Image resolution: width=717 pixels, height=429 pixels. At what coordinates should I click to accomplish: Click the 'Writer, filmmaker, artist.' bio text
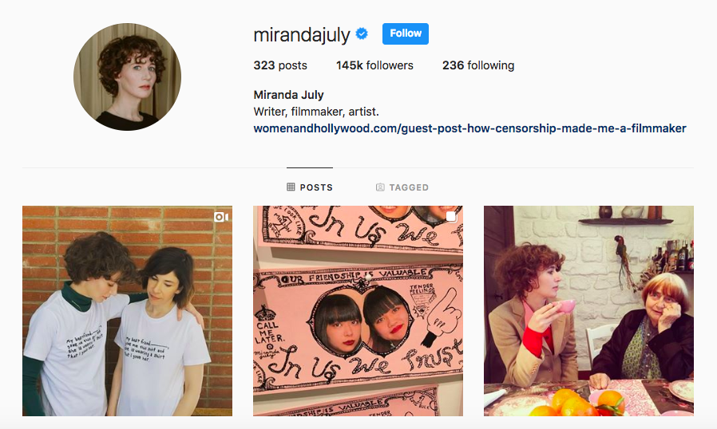click(316, 112)
